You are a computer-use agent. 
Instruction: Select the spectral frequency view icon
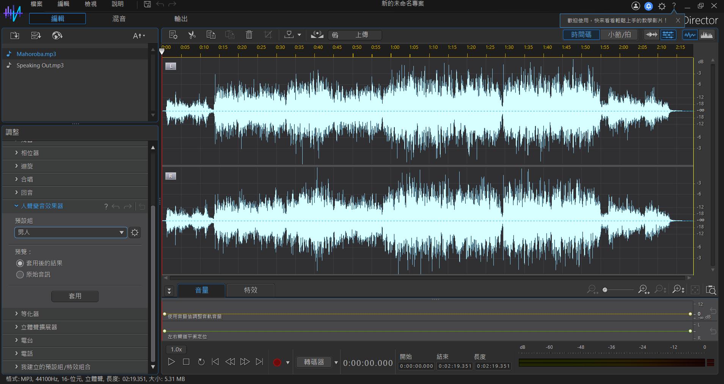[707, 34]
